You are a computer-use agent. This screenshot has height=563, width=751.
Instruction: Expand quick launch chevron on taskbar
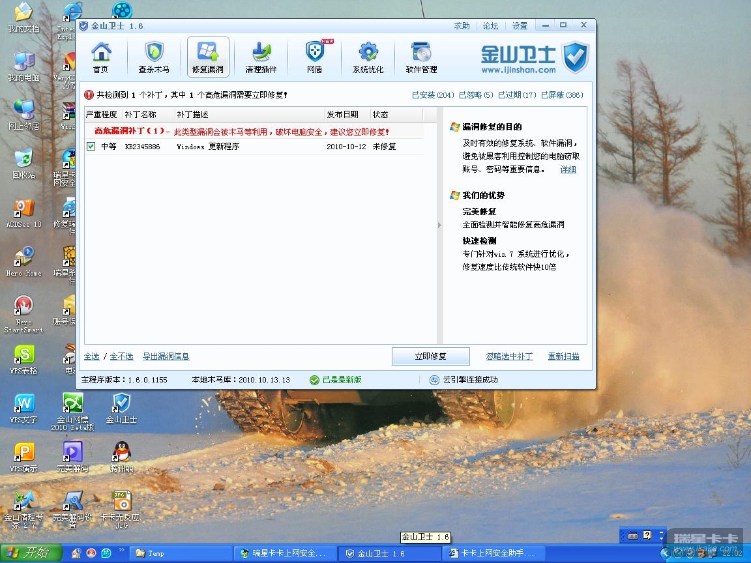[x=121, y=550]
